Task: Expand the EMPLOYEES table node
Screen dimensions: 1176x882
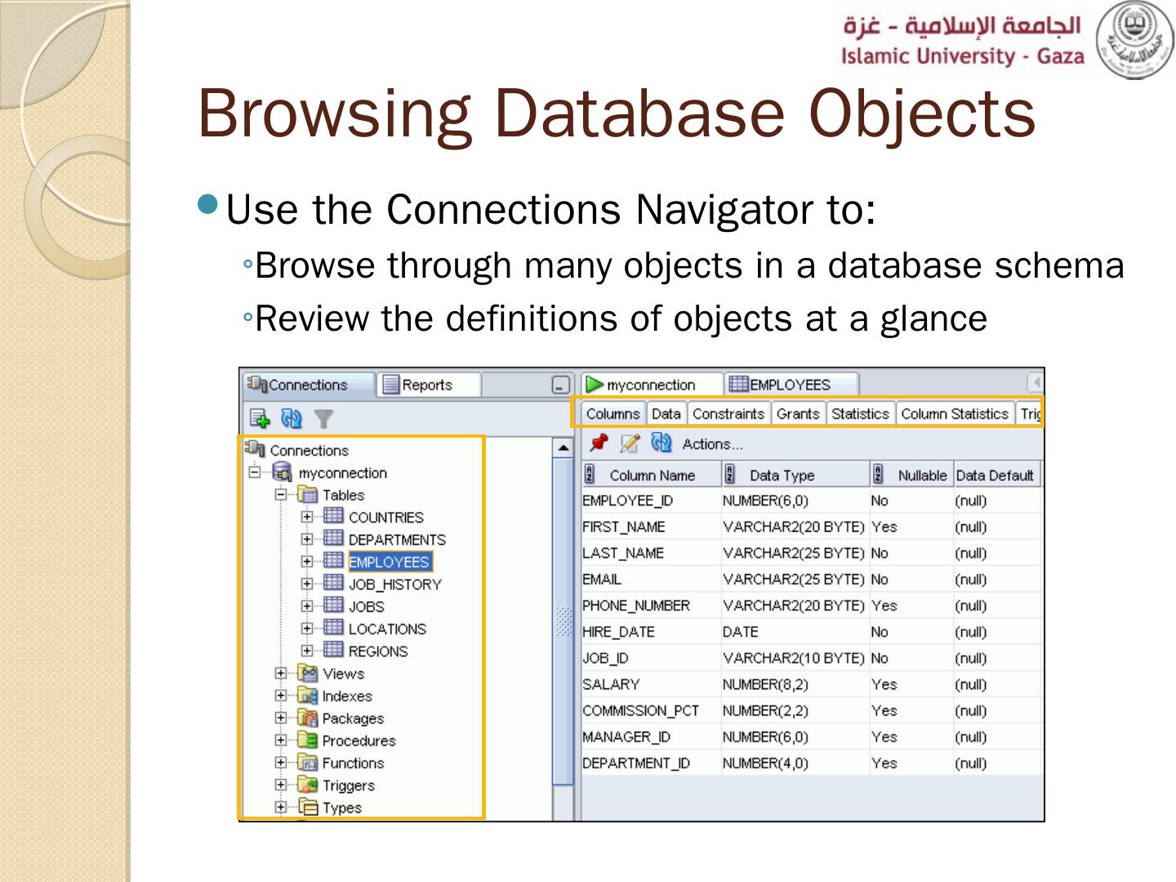Action: (307, 562)
